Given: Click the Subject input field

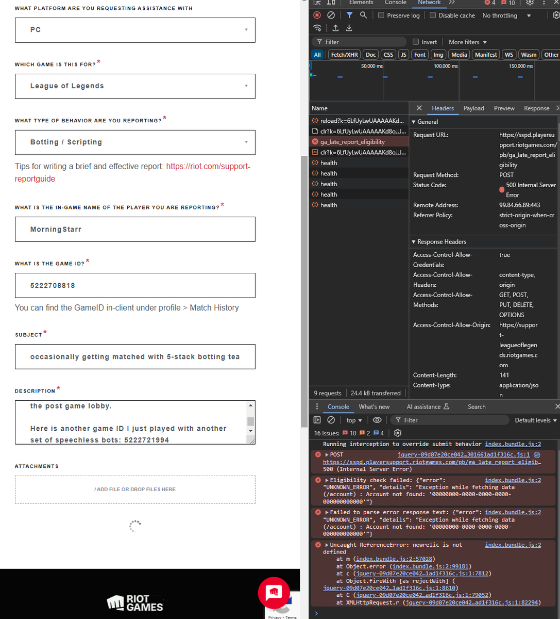Looking at the screenshot, I should point(135,357).
